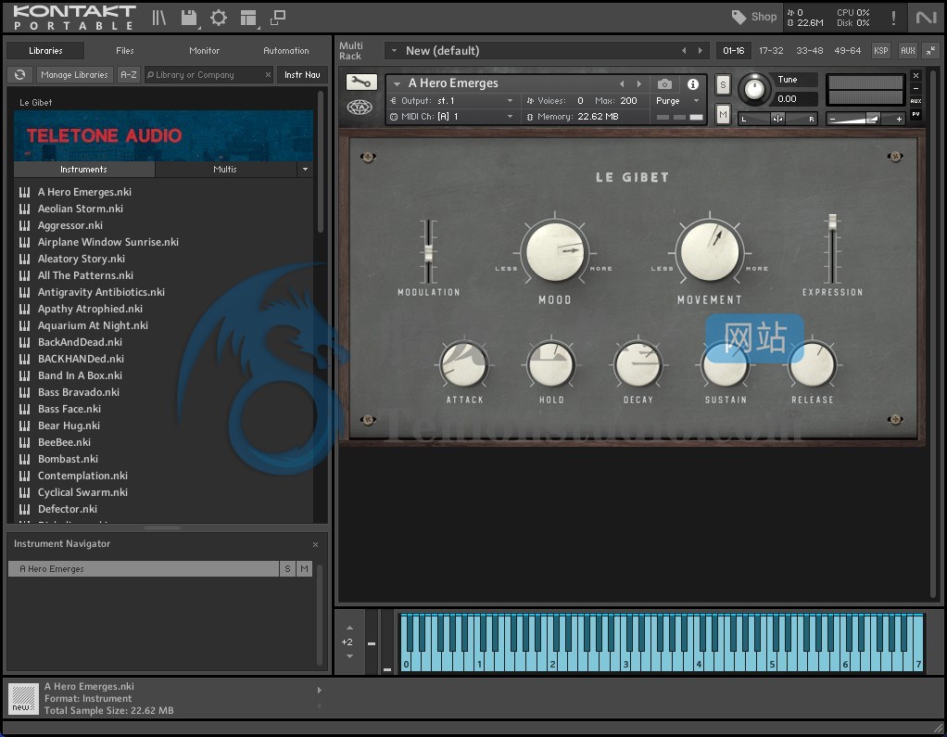The image size is (947, 737).
Task: Select rack page 33-48
Action: tap(809, 51)
